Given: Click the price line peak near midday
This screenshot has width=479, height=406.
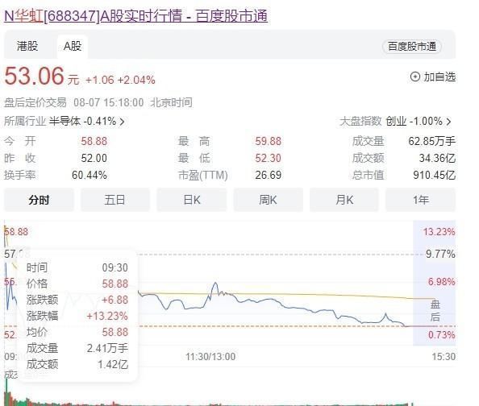Looking at the screenshot, I should coord(215,284).
